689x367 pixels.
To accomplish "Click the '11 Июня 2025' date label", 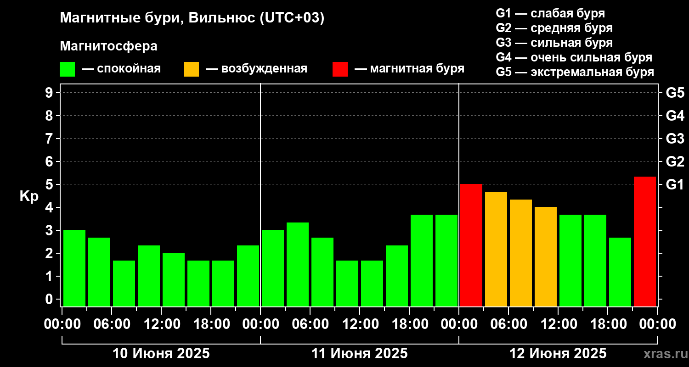I will (360, 354).
